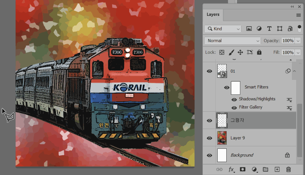The image size is (305, 175).
Task: Click the Smart Filters label
Action: click(257, 87)
